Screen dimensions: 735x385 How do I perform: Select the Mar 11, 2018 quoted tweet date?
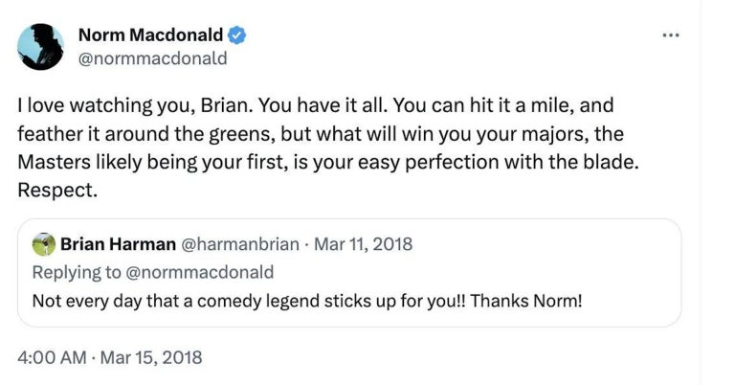pyautogui.click(x=367, y=243)
